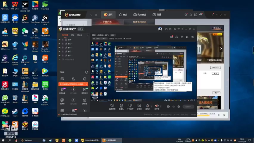Screen dimensions: 254x143
Task: Add phone screen casting source (手机投屏)
Action: [x=130, y=107]
